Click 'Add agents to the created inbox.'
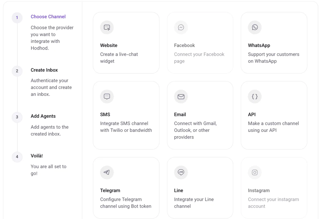Image resolution: width=321 pixels, height=219 pixels. (x=49, y=131)
